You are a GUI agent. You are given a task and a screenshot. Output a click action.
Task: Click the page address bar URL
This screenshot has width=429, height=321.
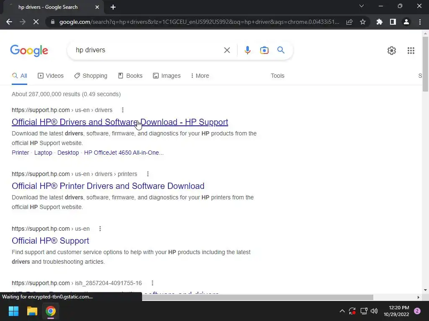click(x=199, y=22)
